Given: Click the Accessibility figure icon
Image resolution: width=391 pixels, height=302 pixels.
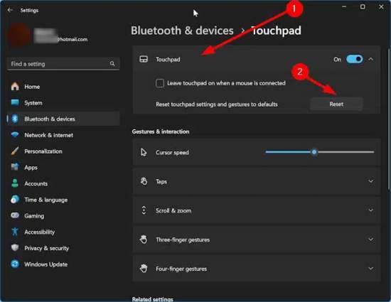Looking at the screenshot, I should 15,232.
